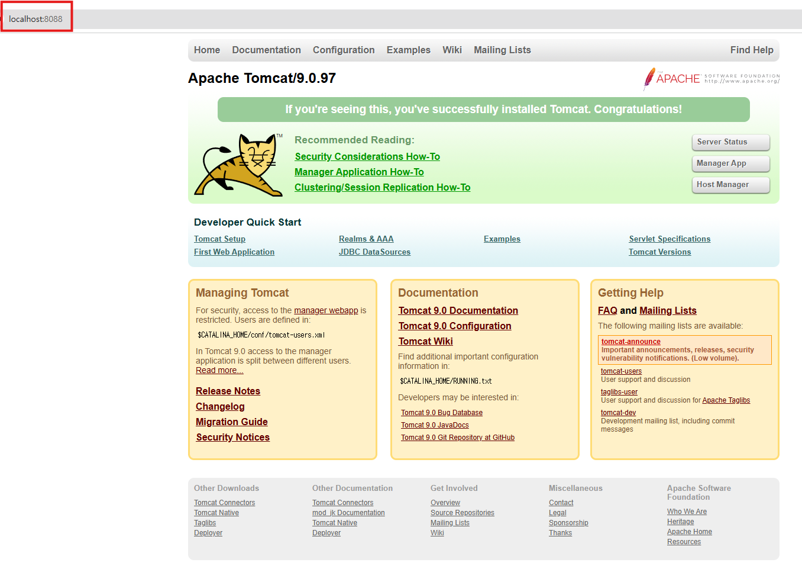Open Overview link under Get Involved
The image size is (802, 572).
click(x=445, y=503)
